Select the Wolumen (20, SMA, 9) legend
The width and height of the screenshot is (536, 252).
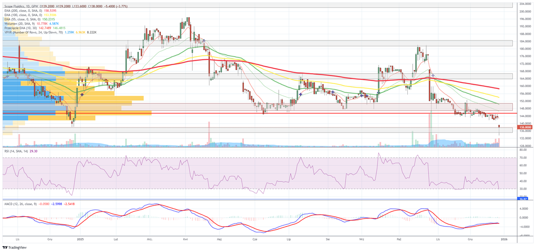pos(20,24)
